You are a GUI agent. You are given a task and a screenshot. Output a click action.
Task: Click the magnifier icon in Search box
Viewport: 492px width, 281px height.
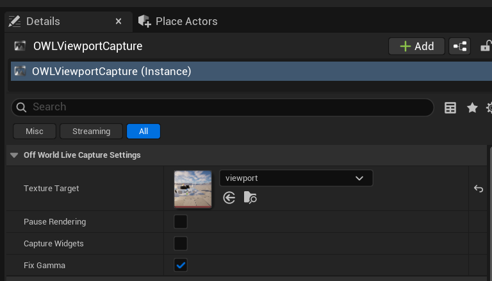coord(21,107)
